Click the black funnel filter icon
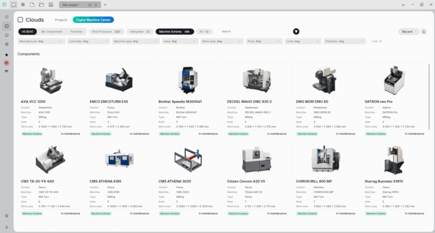The width and height of the screenshot is (435, 233). (x=296, y=32)
